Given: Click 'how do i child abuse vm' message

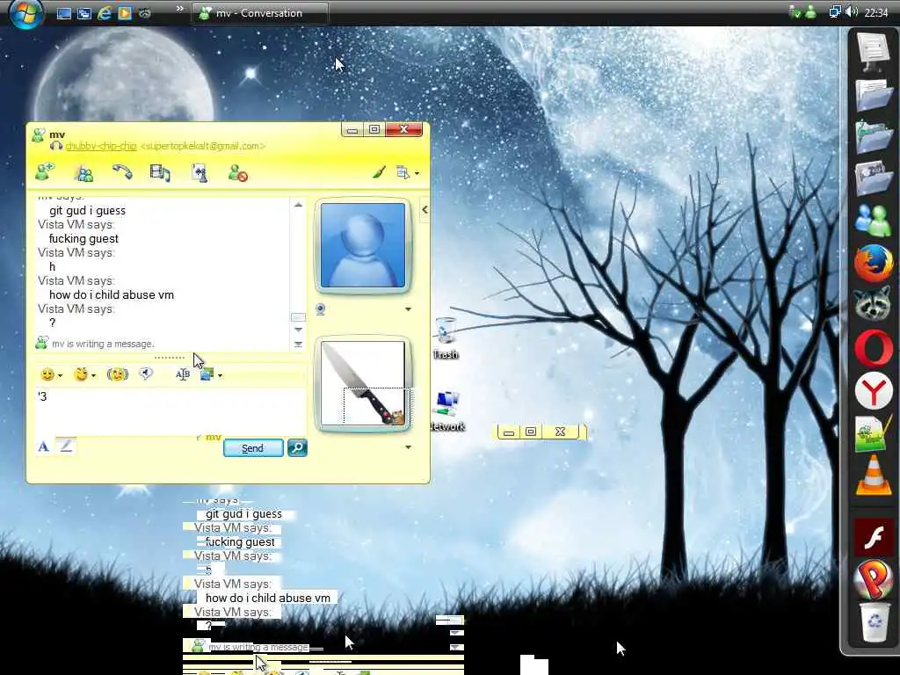Looking at the screenshot, I should click(112, 295).
